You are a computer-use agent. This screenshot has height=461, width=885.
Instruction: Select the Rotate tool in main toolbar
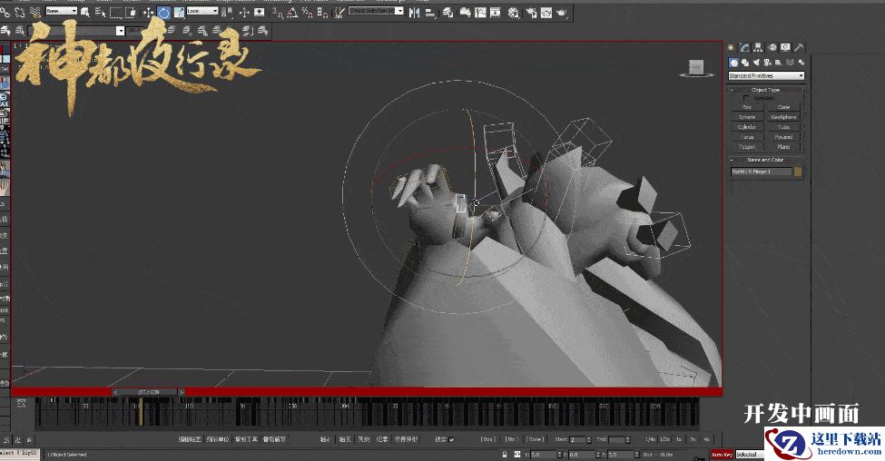[163, 13]
